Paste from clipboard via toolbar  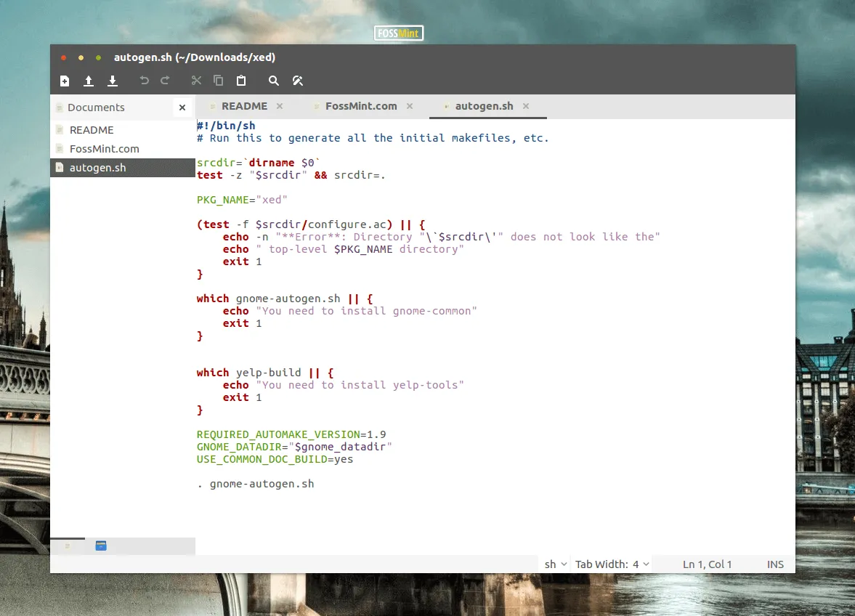(x=240, y=81)
